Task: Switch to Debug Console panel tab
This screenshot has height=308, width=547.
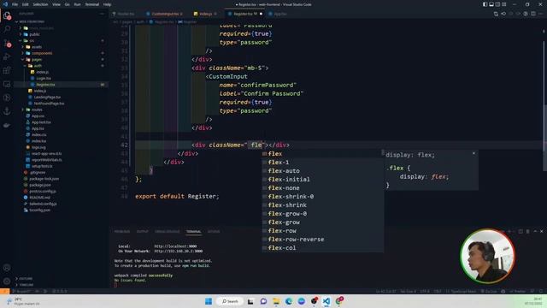Action: coord(168,231)
